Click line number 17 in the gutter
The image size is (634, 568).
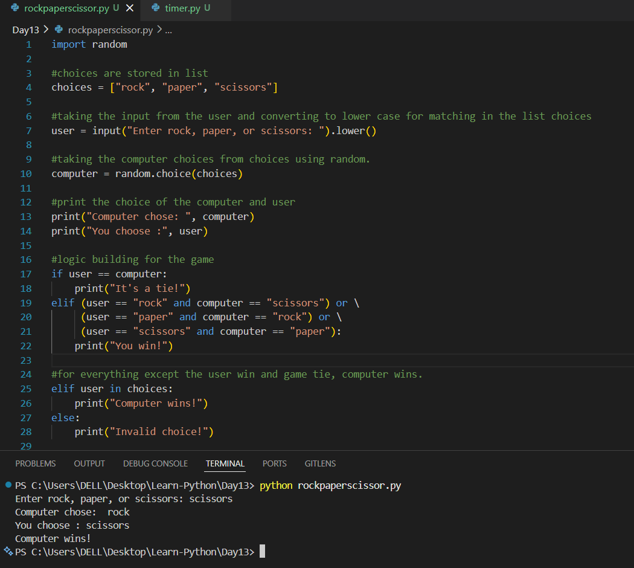[26, 274]
